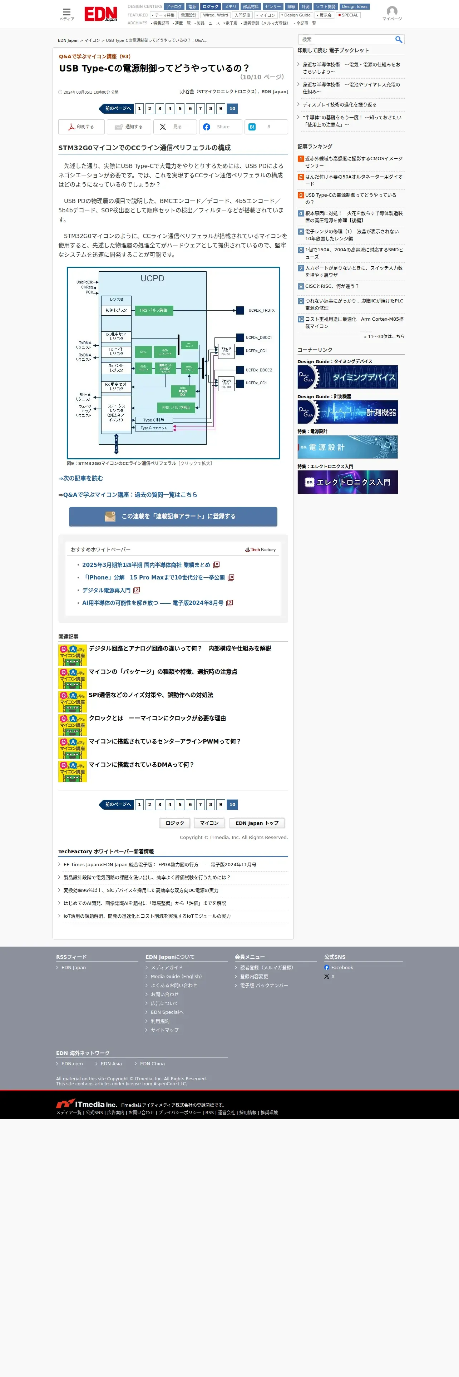This screenshot has height=1377, width=459.
Task: Open external link icon beside デジタル電源再入門
Action: pos(136,590)
